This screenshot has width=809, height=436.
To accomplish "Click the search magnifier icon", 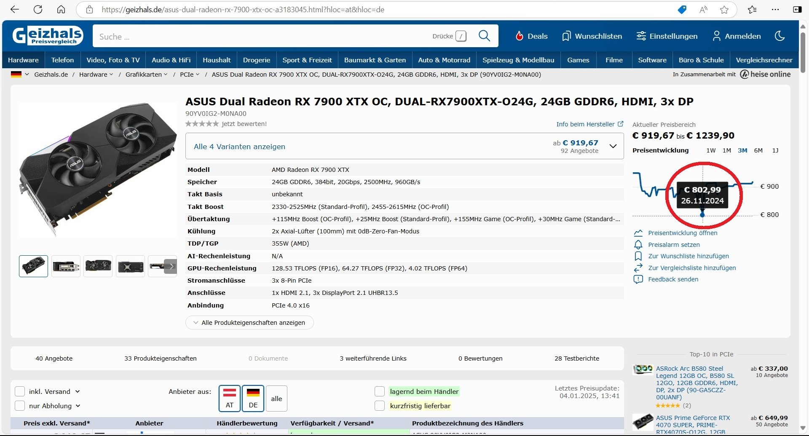I will [x=484, y=36].
